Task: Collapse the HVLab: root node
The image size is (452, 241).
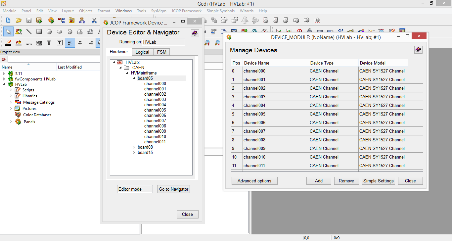Action: (x=114, y=62)
